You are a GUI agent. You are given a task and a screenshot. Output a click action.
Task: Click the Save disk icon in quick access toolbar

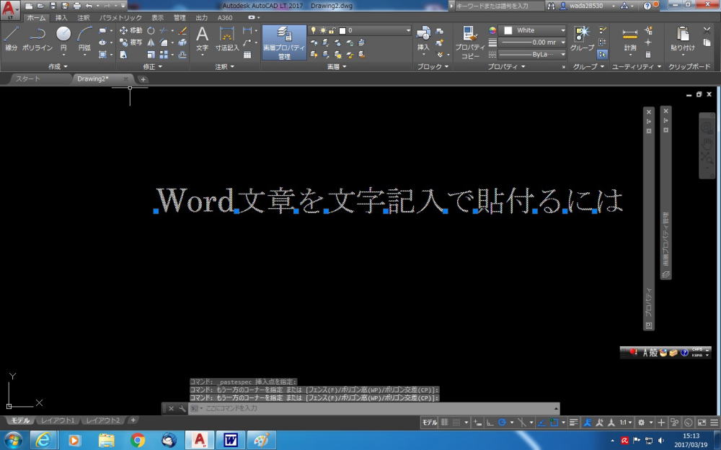[53, 6]
